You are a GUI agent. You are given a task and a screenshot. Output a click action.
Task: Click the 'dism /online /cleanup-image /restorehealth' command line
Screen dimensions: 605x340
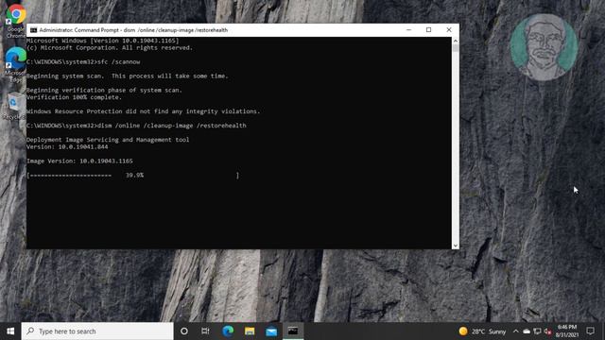click(136, 126)
